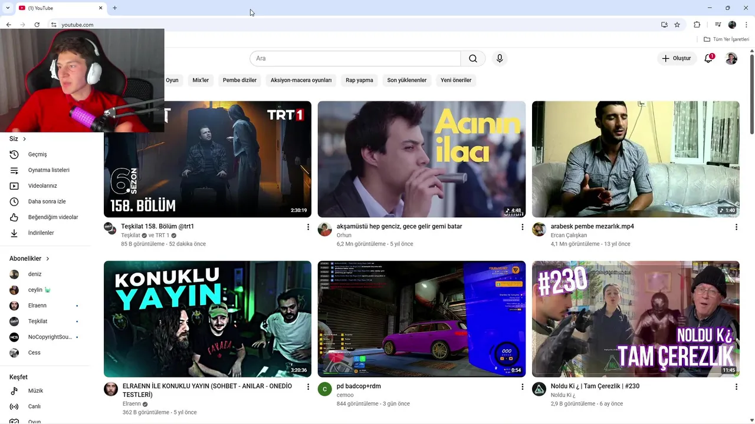This screenshot has height=424, width=755.
Task: Open options menu for ELRAENN İLE KONUKLU YAYIN
Action: 308,386
